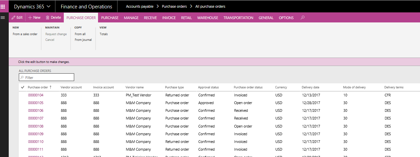The image size is (420, 157).
Task: Click the Edit pencil button
Action: pos(17,18)
